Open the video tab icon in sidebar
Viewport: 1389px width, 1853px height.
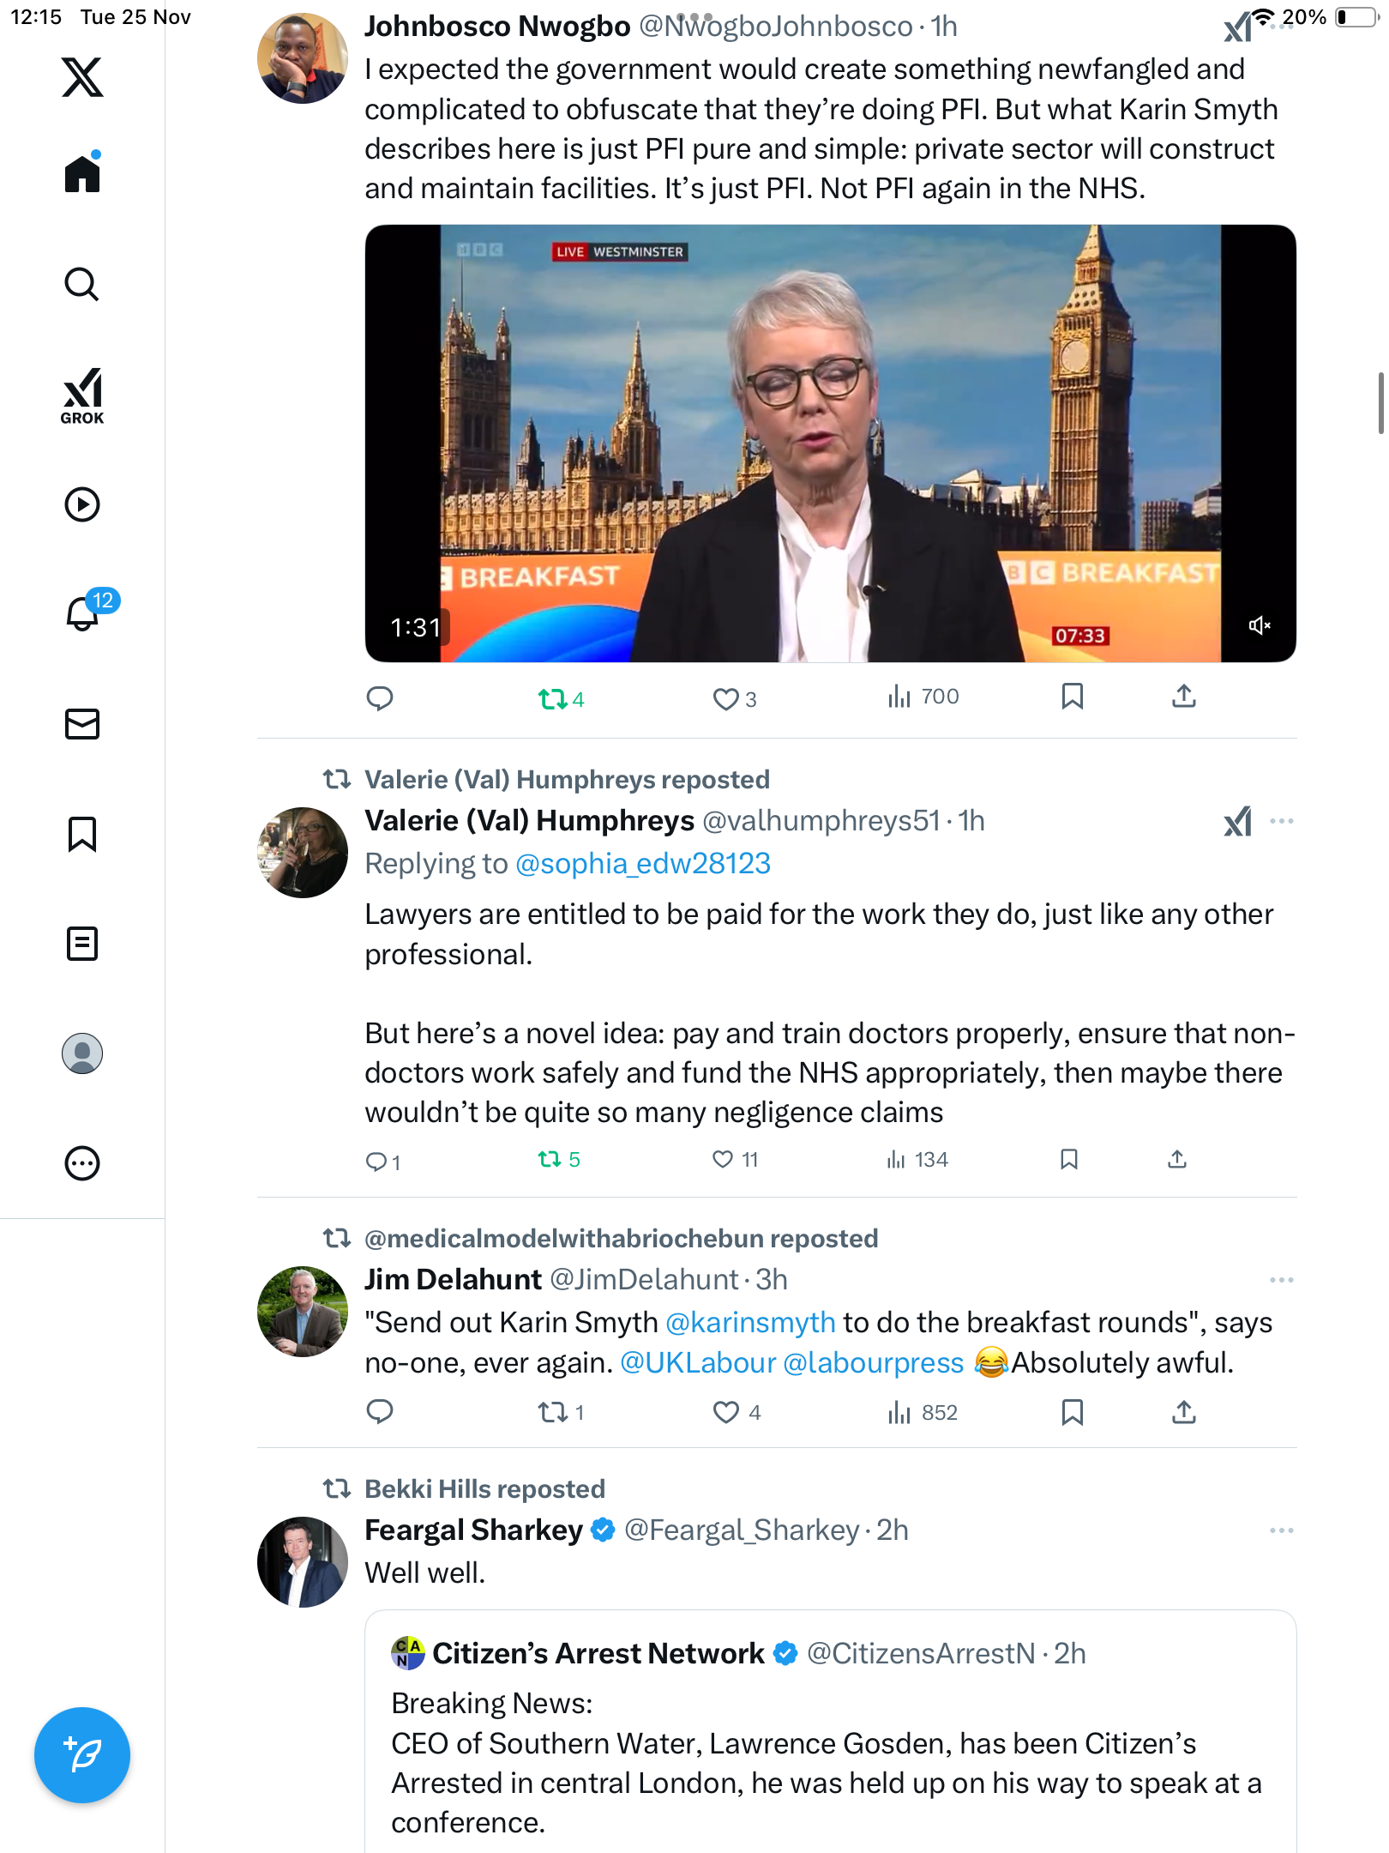82,504
